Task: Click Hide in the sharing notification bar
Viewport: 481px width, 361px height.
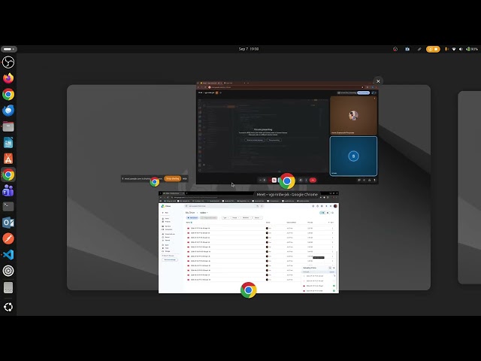Action: [x=185, y=179]
